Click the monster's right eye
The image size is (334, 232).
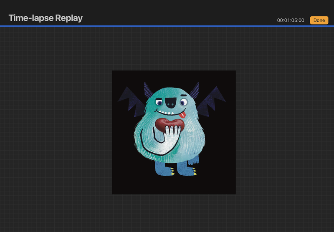[184, 102]
